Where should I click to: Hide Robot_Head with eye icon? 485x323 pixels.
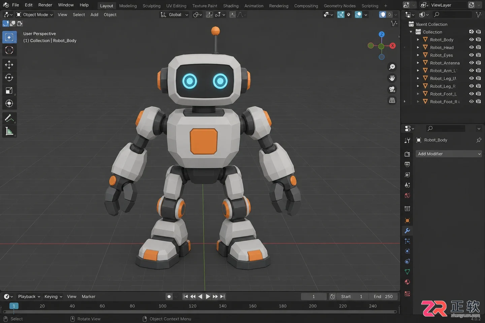pyautogui.click(x=472, y=47)
